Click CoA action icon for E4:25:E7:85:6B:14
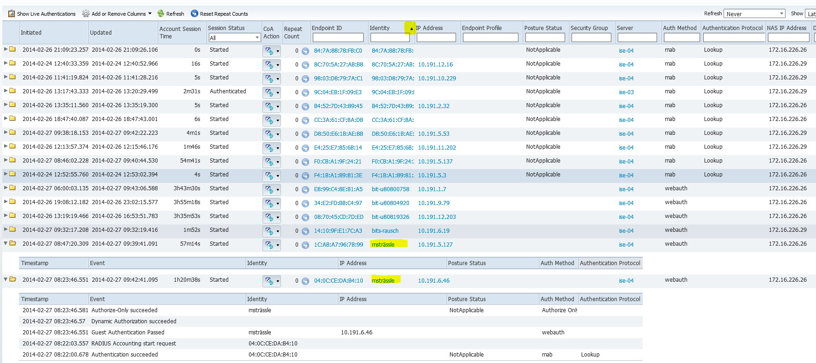 (x=269, y=148)
